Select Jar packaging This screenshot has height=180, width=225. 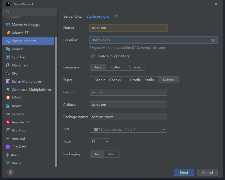click(97, 154)
